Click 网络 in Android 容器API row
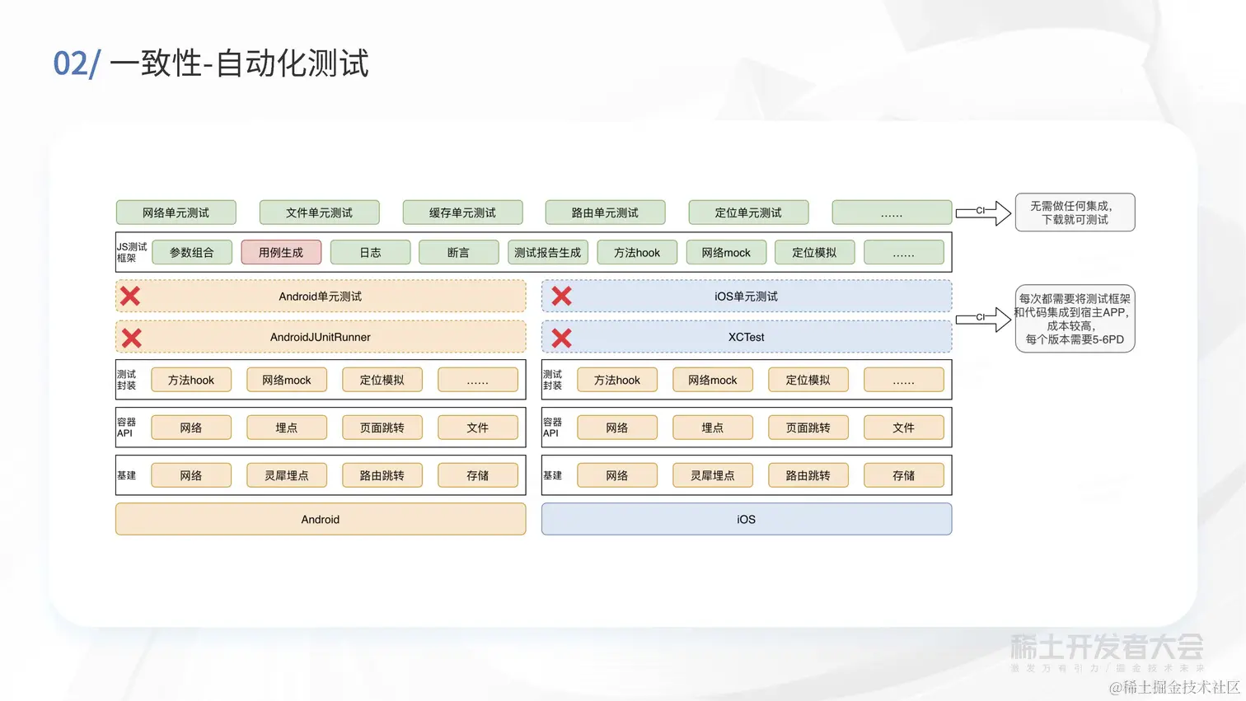The height and width of the screenshot is (701, 1246). [x=191, y=428]
